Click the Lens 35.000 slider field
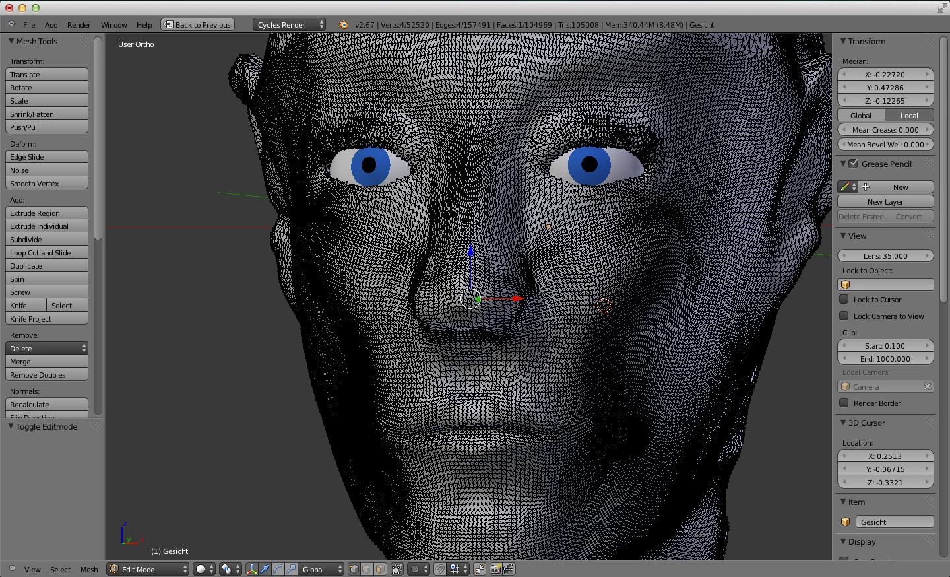The height and width of the screenshot is (577, 950). pyautogui.click(x=885, y=256)
